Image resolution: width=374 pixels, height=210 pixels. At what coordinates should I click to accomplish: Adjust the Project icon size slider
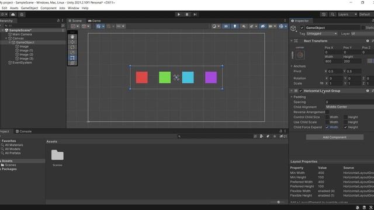pos(278,202)
